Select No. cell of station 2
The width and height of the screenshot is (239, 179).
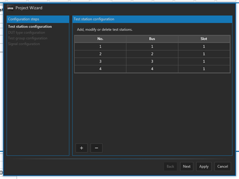pyautogui.click(x=100, y=54)
